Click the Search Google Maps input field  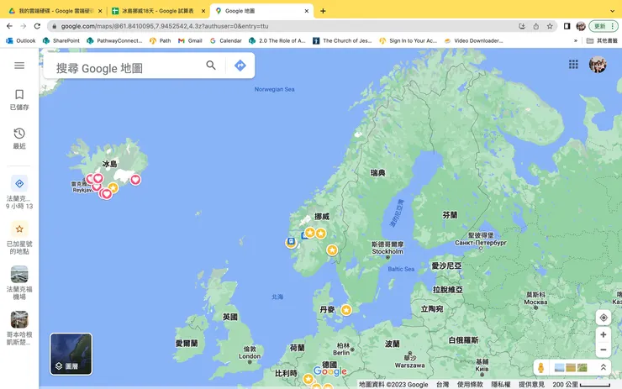(127, 68)
